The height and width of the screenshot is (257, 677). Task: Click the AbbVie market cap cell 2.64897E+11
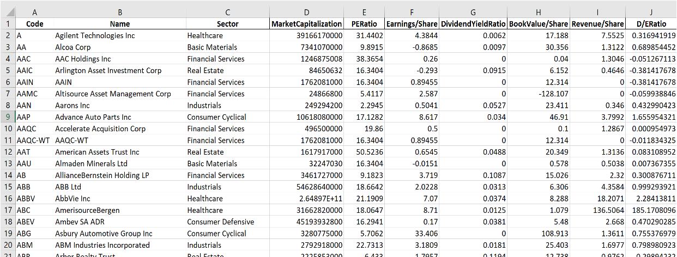(x=307, y=199)
